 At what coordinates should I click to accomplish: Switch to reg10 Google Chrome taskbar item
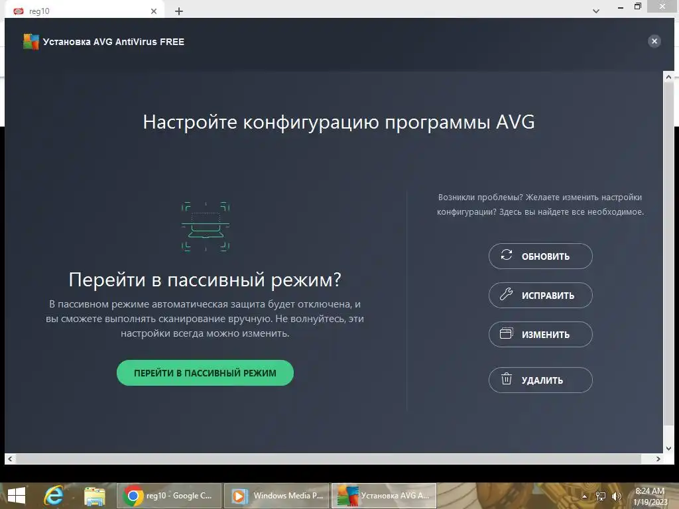pyautogui.click(x=169, y=496)
